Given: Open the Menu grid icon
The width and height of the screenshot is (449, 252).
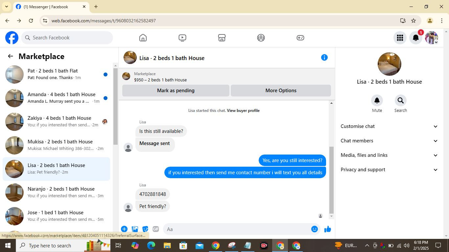Looking at the screenshot, I should (x=400, y=38).
